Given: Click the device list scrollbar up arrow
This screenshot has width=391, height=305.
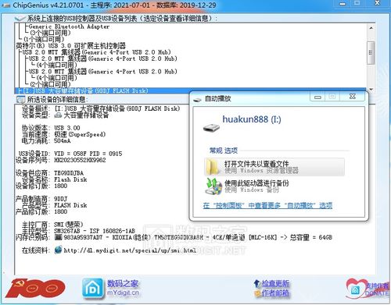Looking at the screenshot, I should coord(371,27).
